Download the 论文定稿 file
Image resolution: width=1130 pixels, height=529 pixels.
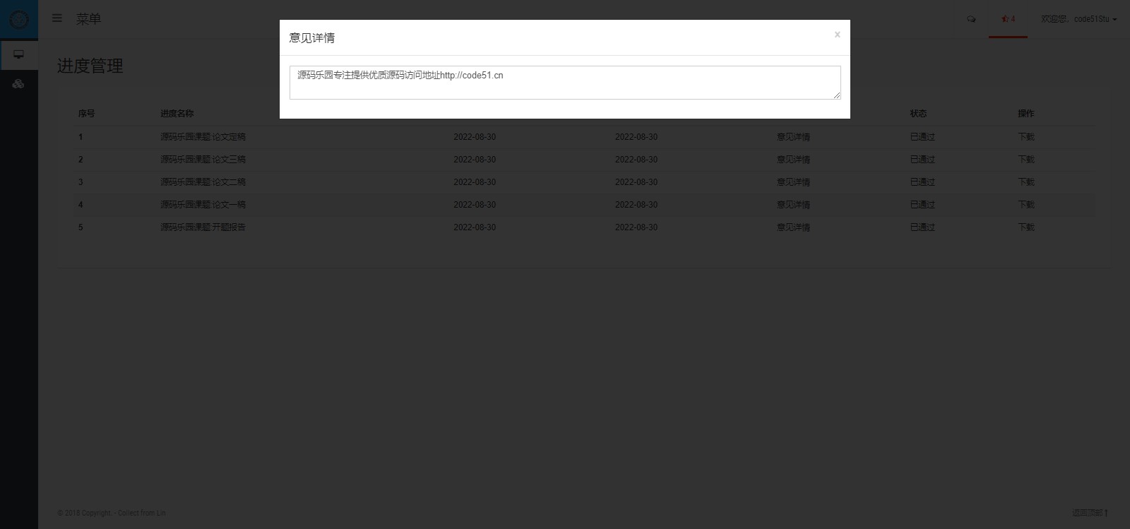tap(1026, 137)
